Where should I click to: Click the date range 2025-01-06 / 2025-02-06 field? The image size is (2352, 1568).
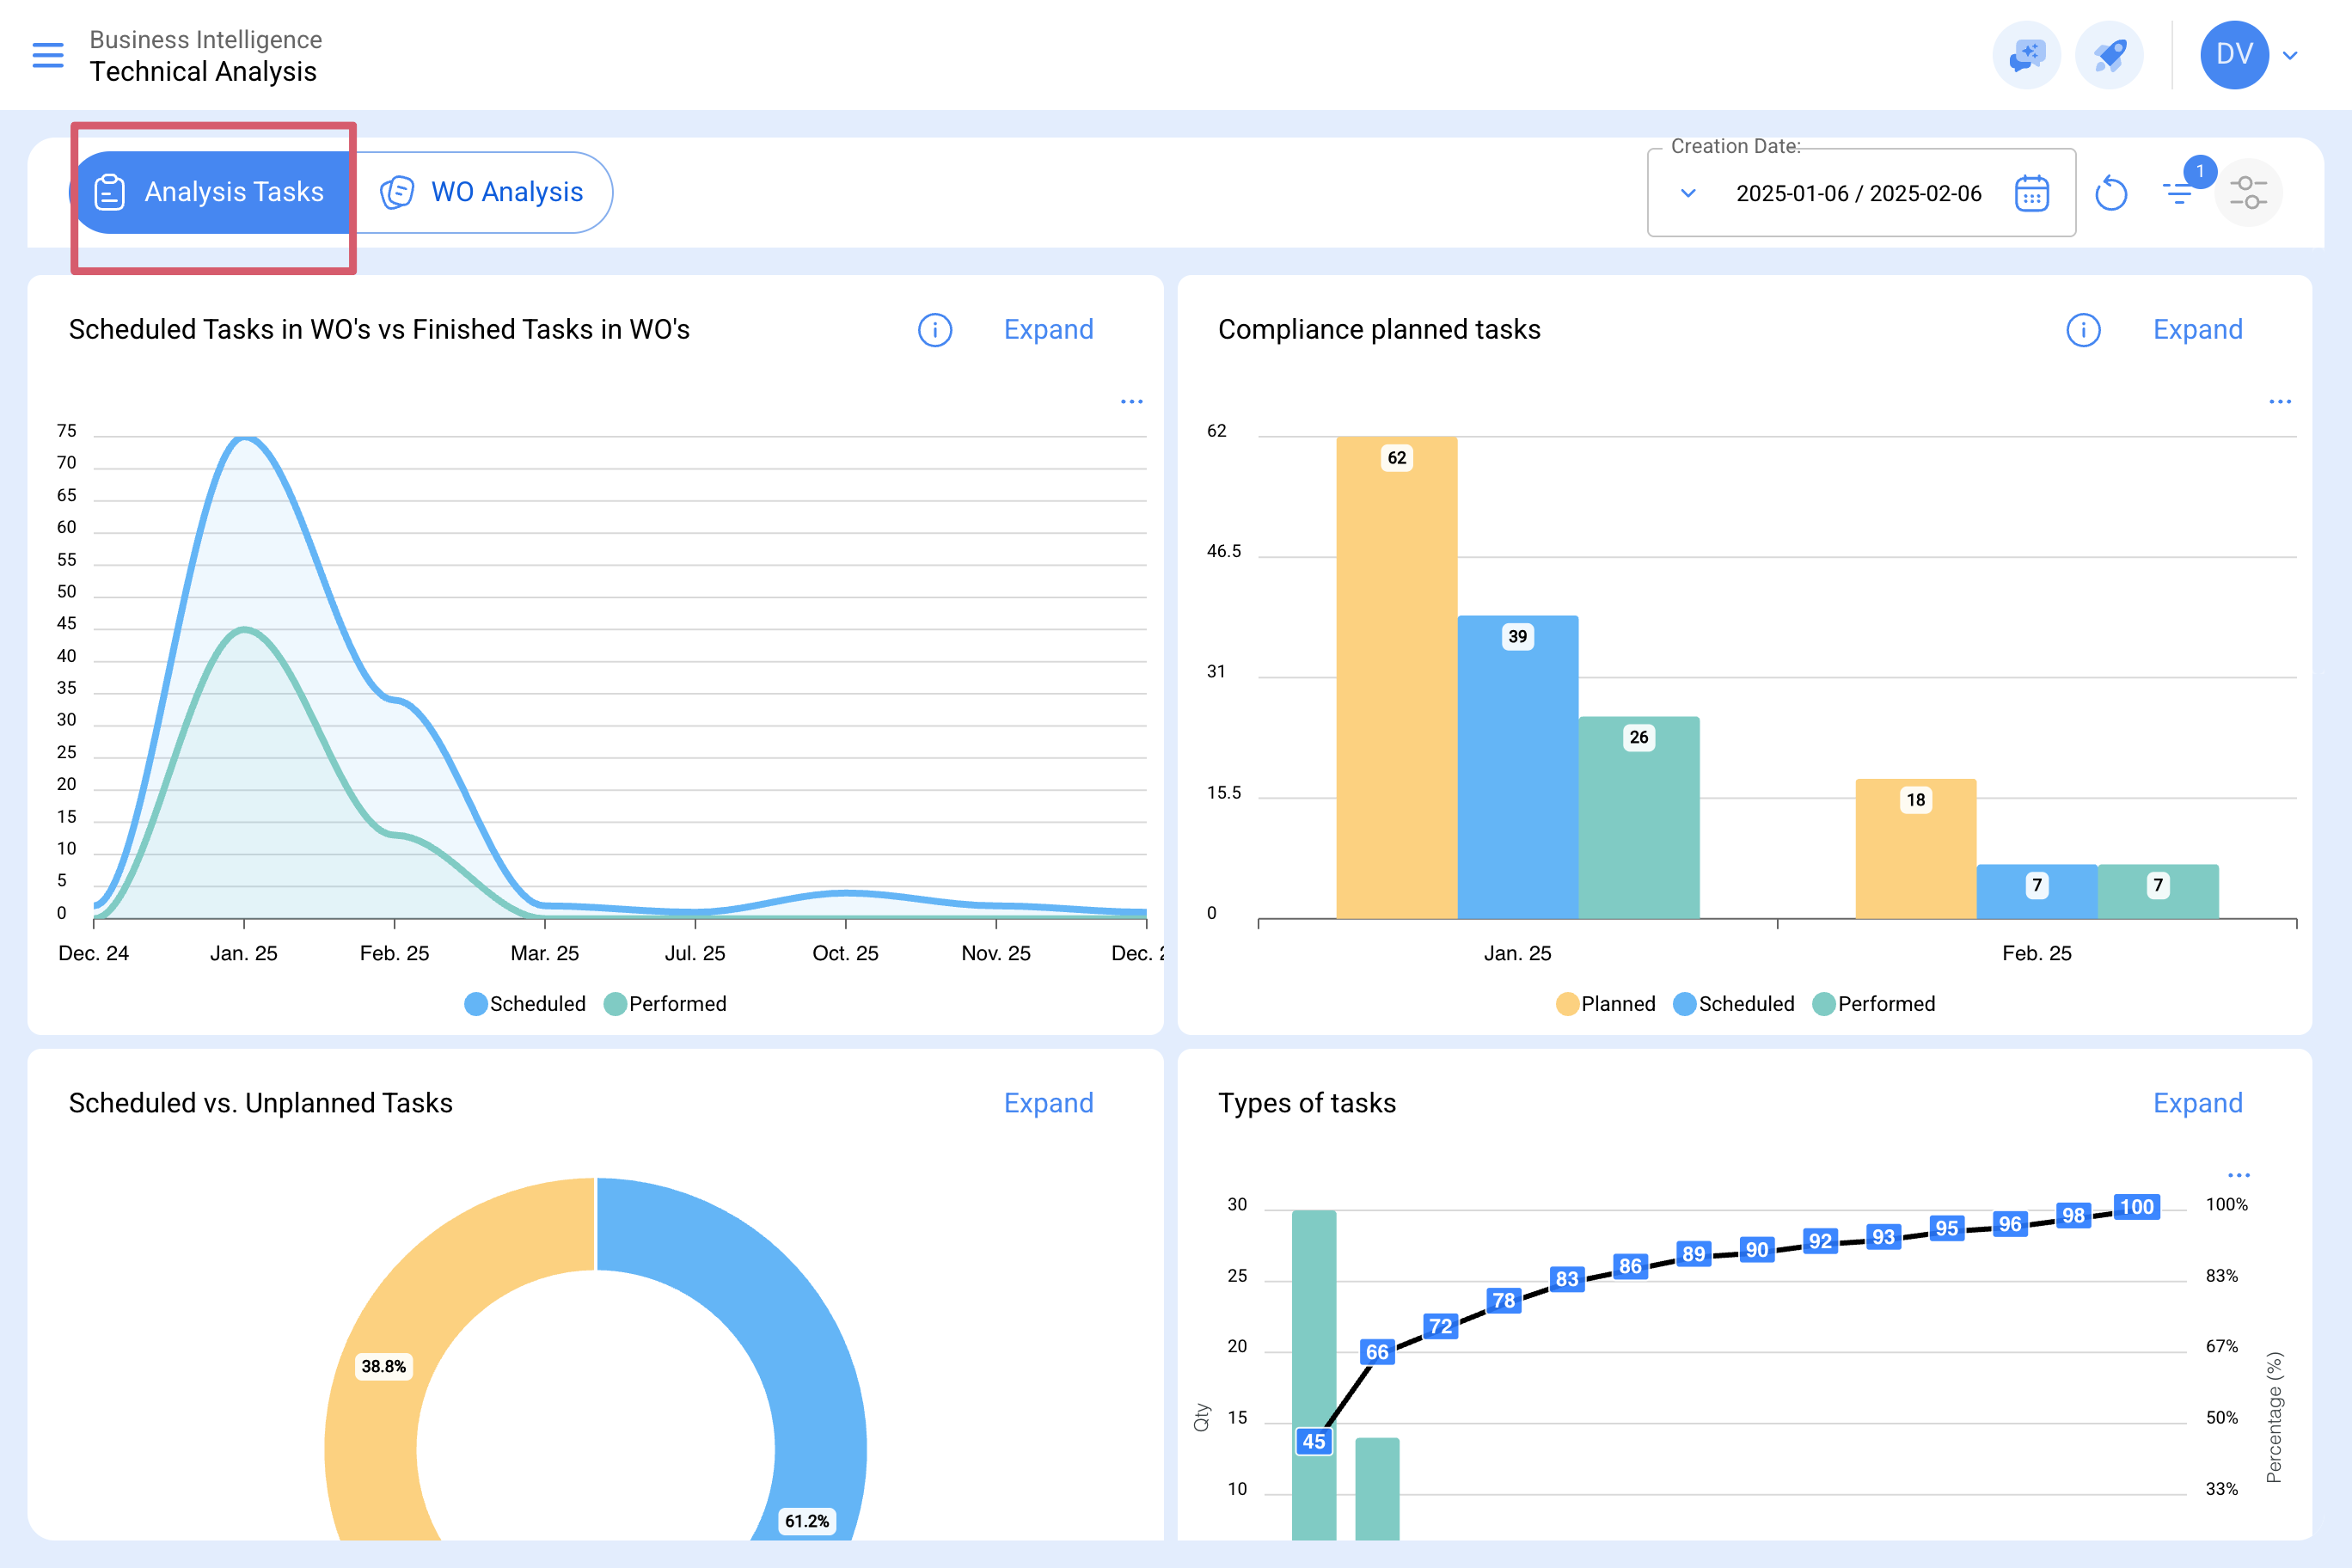tap(1859, 193)
